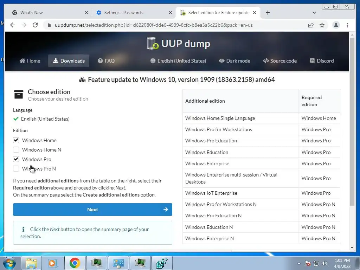Screen dimensions: 360x270
Task: Click the UUP dump logo icon
Action: pos(153,43)
